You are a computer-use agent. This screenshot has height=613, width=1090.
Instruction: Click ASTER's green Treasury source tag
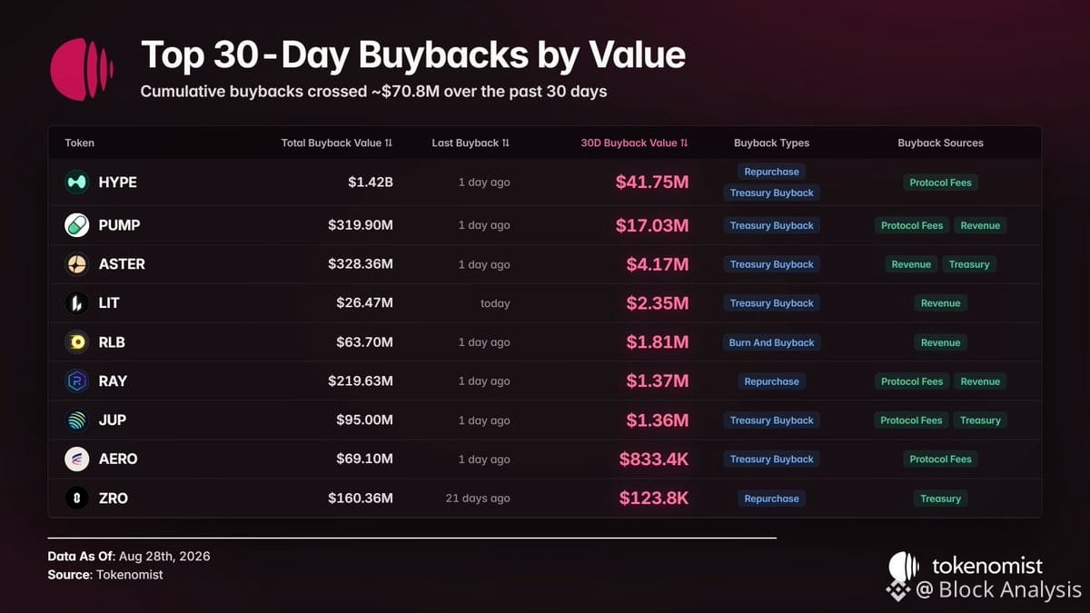tap(969, 264)
